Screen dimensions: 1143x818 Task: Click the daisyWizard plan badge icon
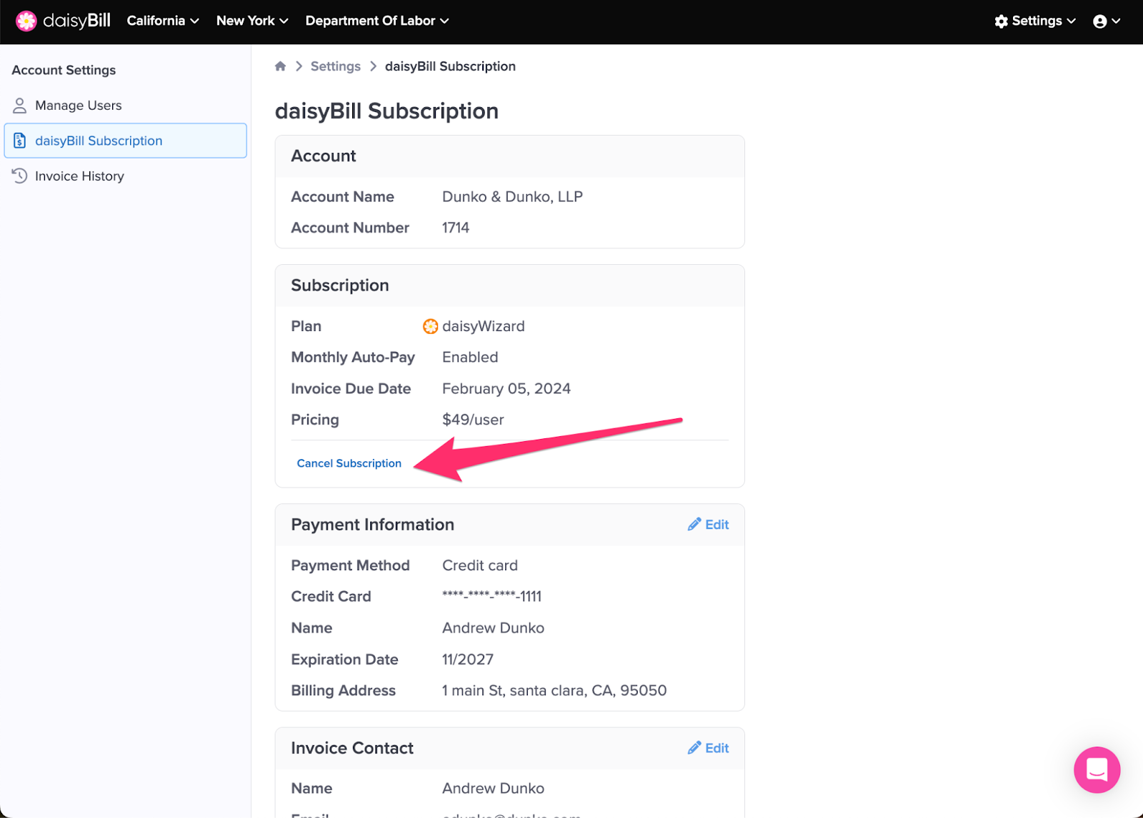click(430, 326)
